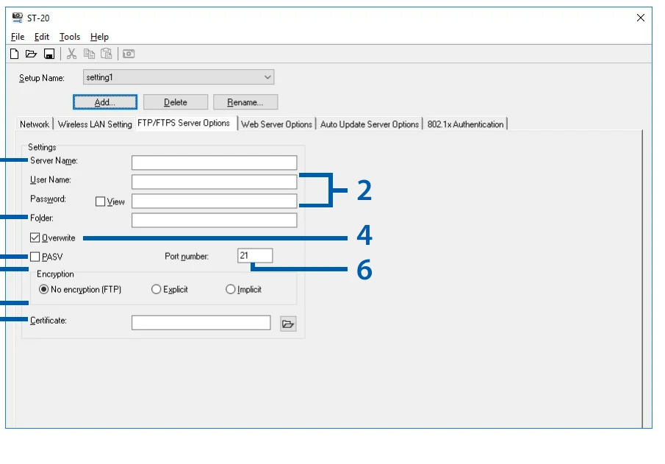Switch to the Network tab
Image resolution: width=665 pixels, height=464 pixels.
pos(35,124)
